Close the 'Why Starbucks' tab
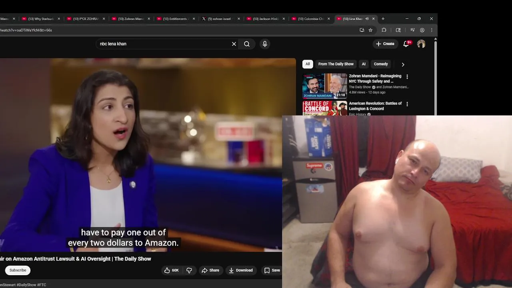This screenshot has width=512, height=288. (59, 19)
